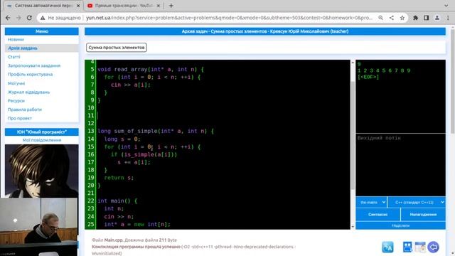Click code line 'return s;'
This screenshot has height=256, width=455.
click(119, 178)
